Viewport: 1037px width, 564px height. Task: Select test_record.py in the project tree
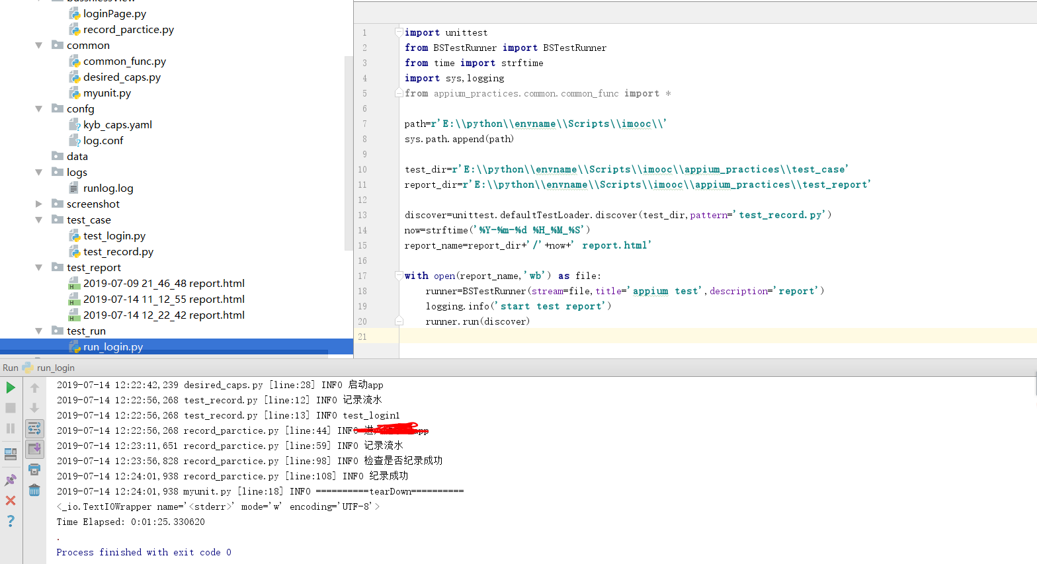118,252
